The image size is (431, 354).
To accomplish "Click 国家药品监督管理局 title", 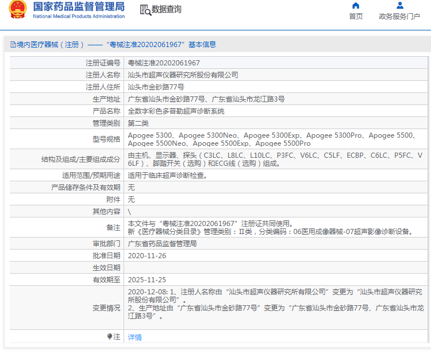I will [x=79, y=6].
